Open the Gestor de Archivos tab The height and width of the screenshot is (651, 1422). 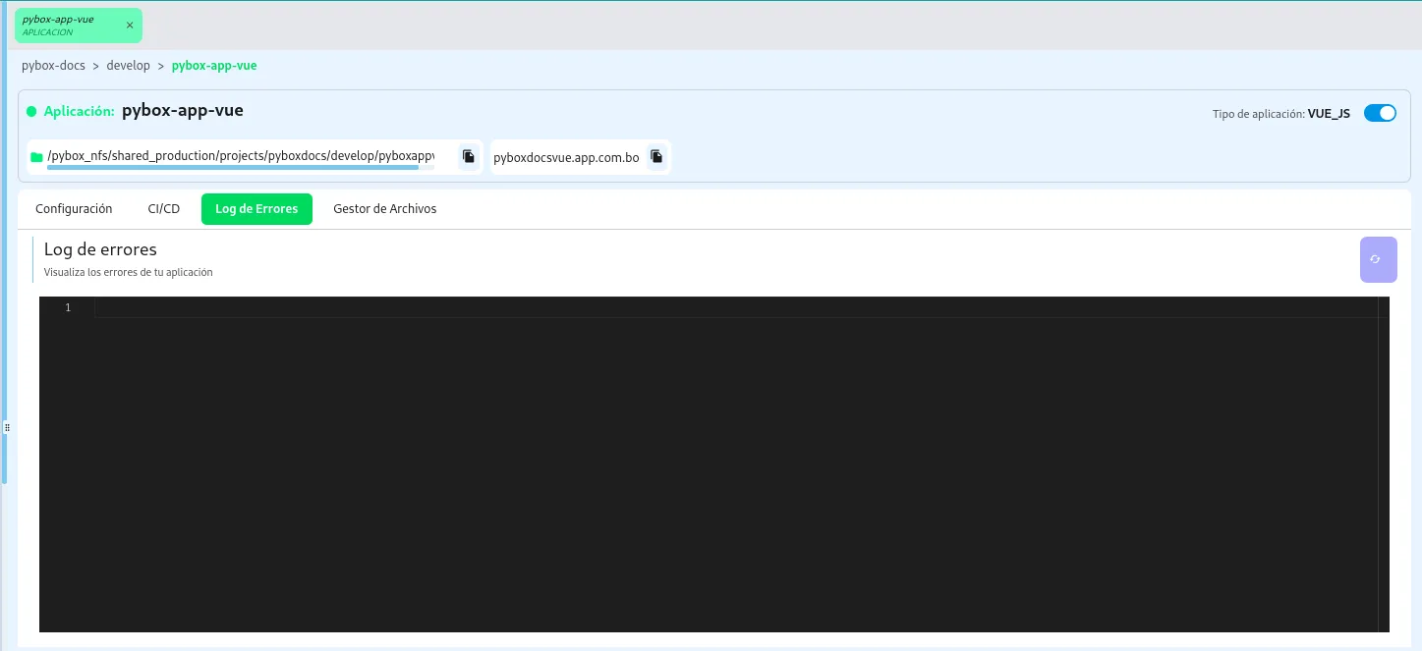coord(385,209)
